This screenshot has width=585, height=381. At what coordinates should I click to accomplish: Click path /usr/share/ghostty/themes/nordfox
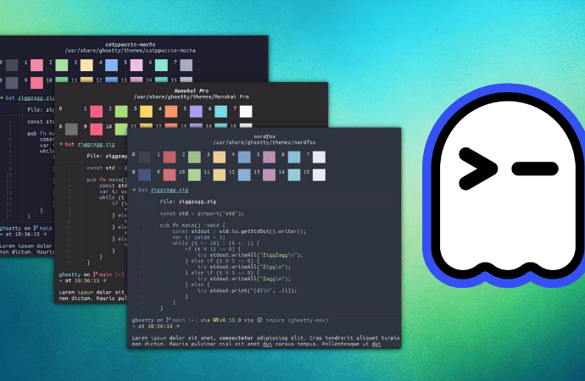[265, 142]
